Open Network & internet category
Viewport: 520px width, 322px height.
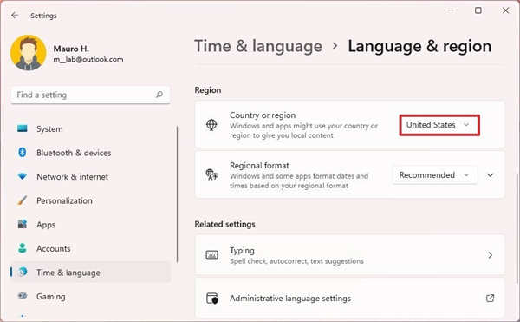pos(91,176)
